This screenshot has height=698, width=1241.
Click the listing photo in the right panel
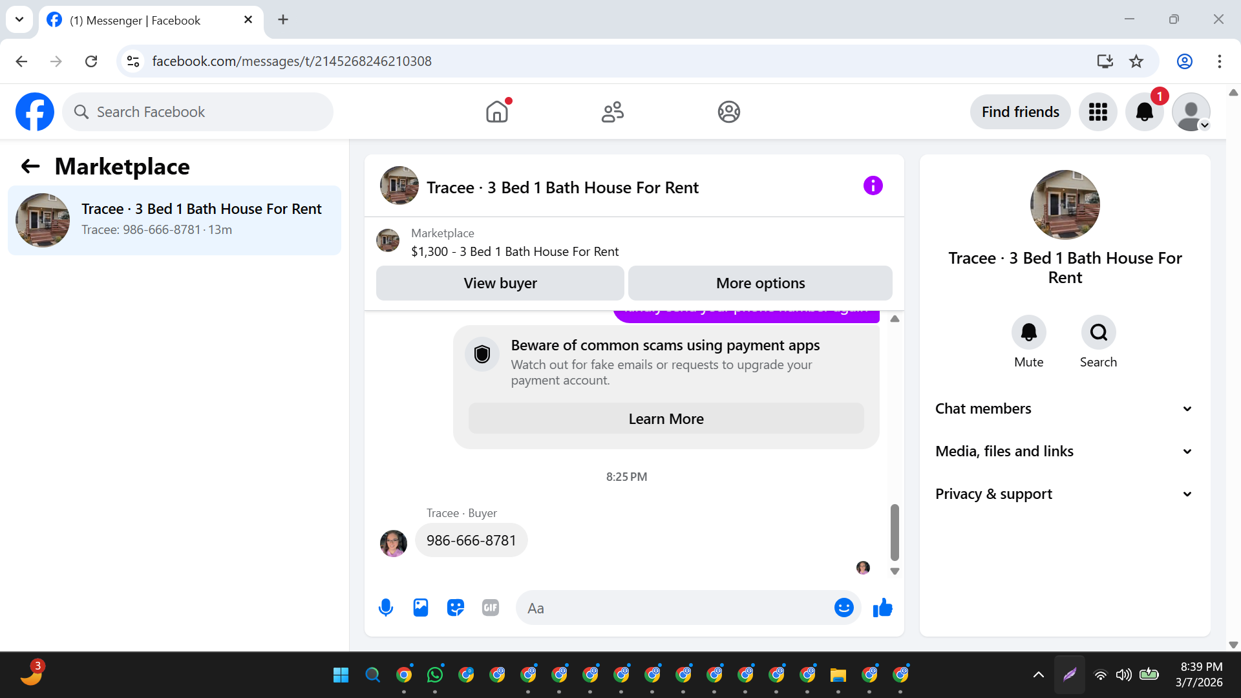tap(1065, 205)
